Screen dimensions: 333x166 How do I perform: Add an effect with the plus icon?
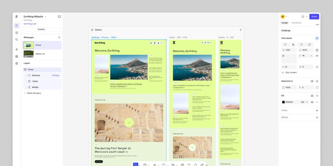(317, 117)
